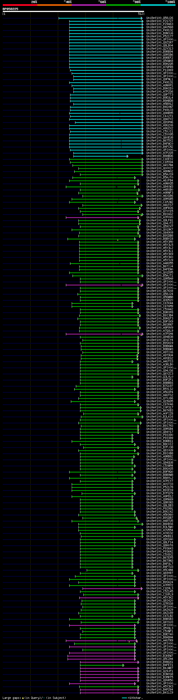This screenshot has width=178, height=700.
Task: Select the UniRef100_B9RB94 label
Action: [160, 52]
